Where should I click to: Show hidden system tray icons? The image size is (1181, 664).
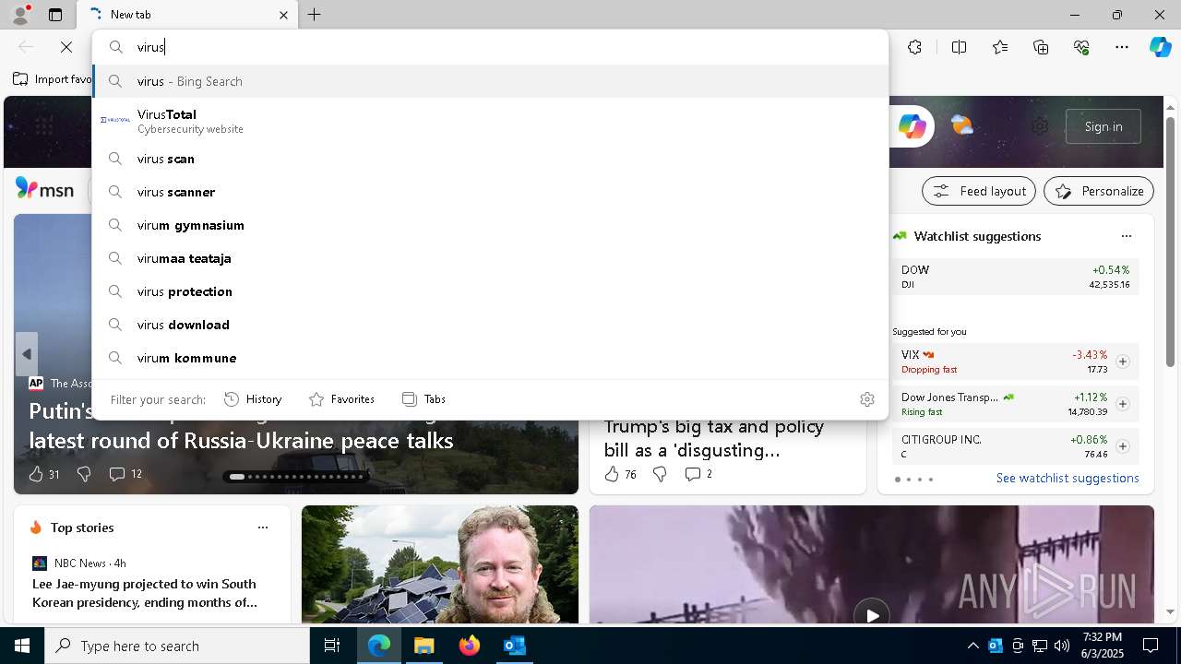[972, 646]
